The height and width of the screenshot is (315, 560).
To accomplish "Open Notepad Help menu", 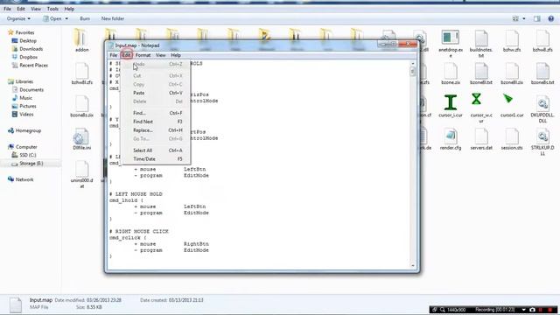I will (176, 55).
